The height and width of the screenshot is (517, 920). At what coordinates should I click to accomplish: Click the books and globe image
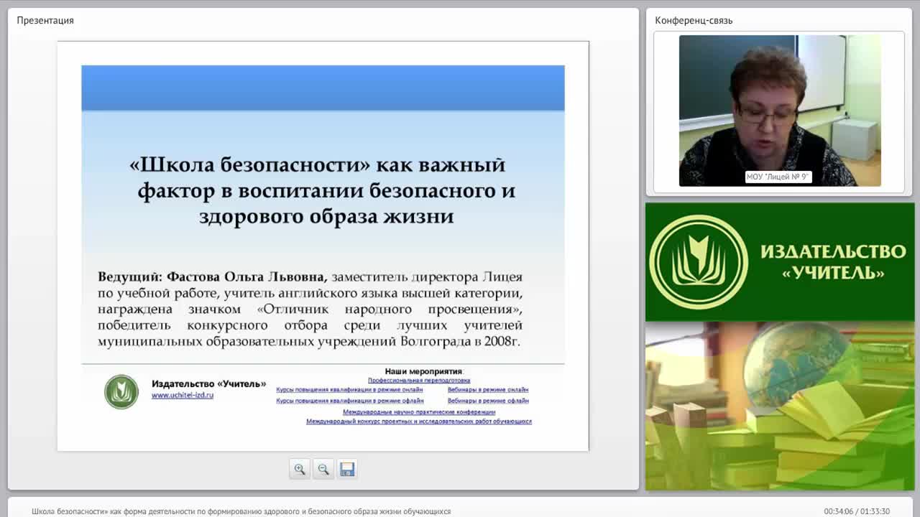pos(780,406)
